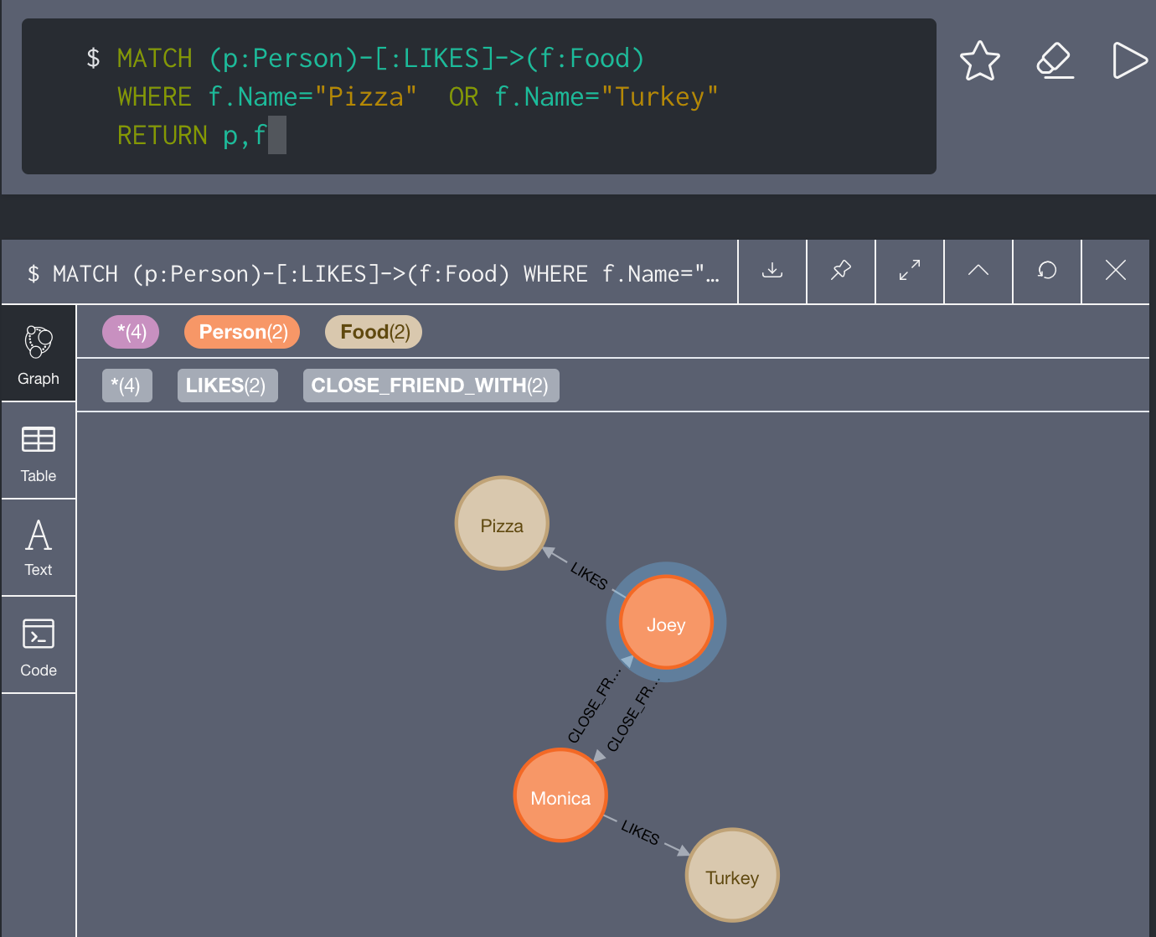Select LIKES relationship from Joey to Pizza

tap(589, 576)
